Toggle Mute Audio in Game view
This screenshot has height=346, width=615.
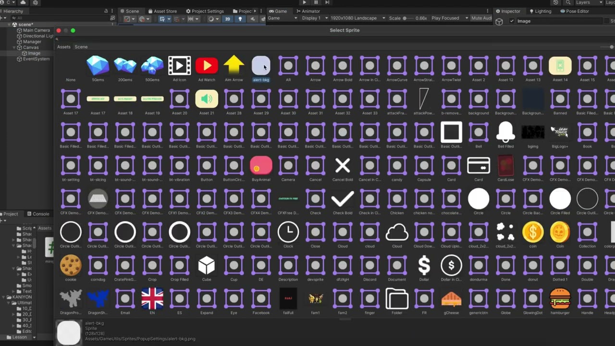pyautogui.click(x=481, y=18)
